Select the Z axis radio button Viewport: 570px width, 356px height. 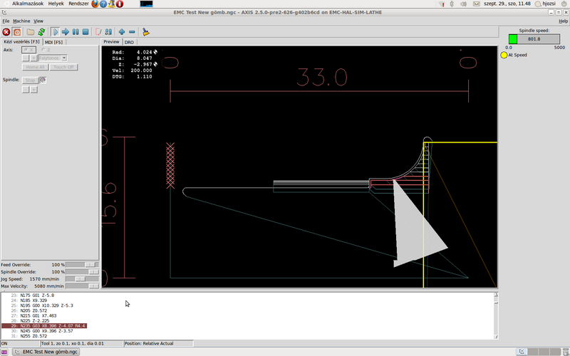point(43,50)
